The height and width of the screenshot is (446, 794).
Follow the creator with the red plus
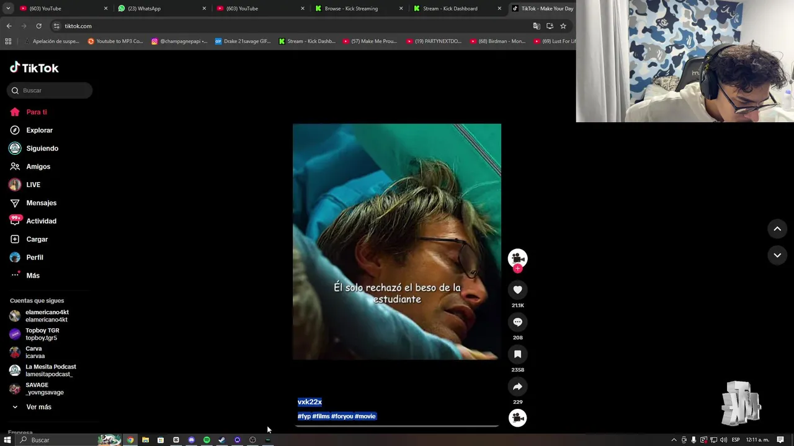[x=517, y=269]
